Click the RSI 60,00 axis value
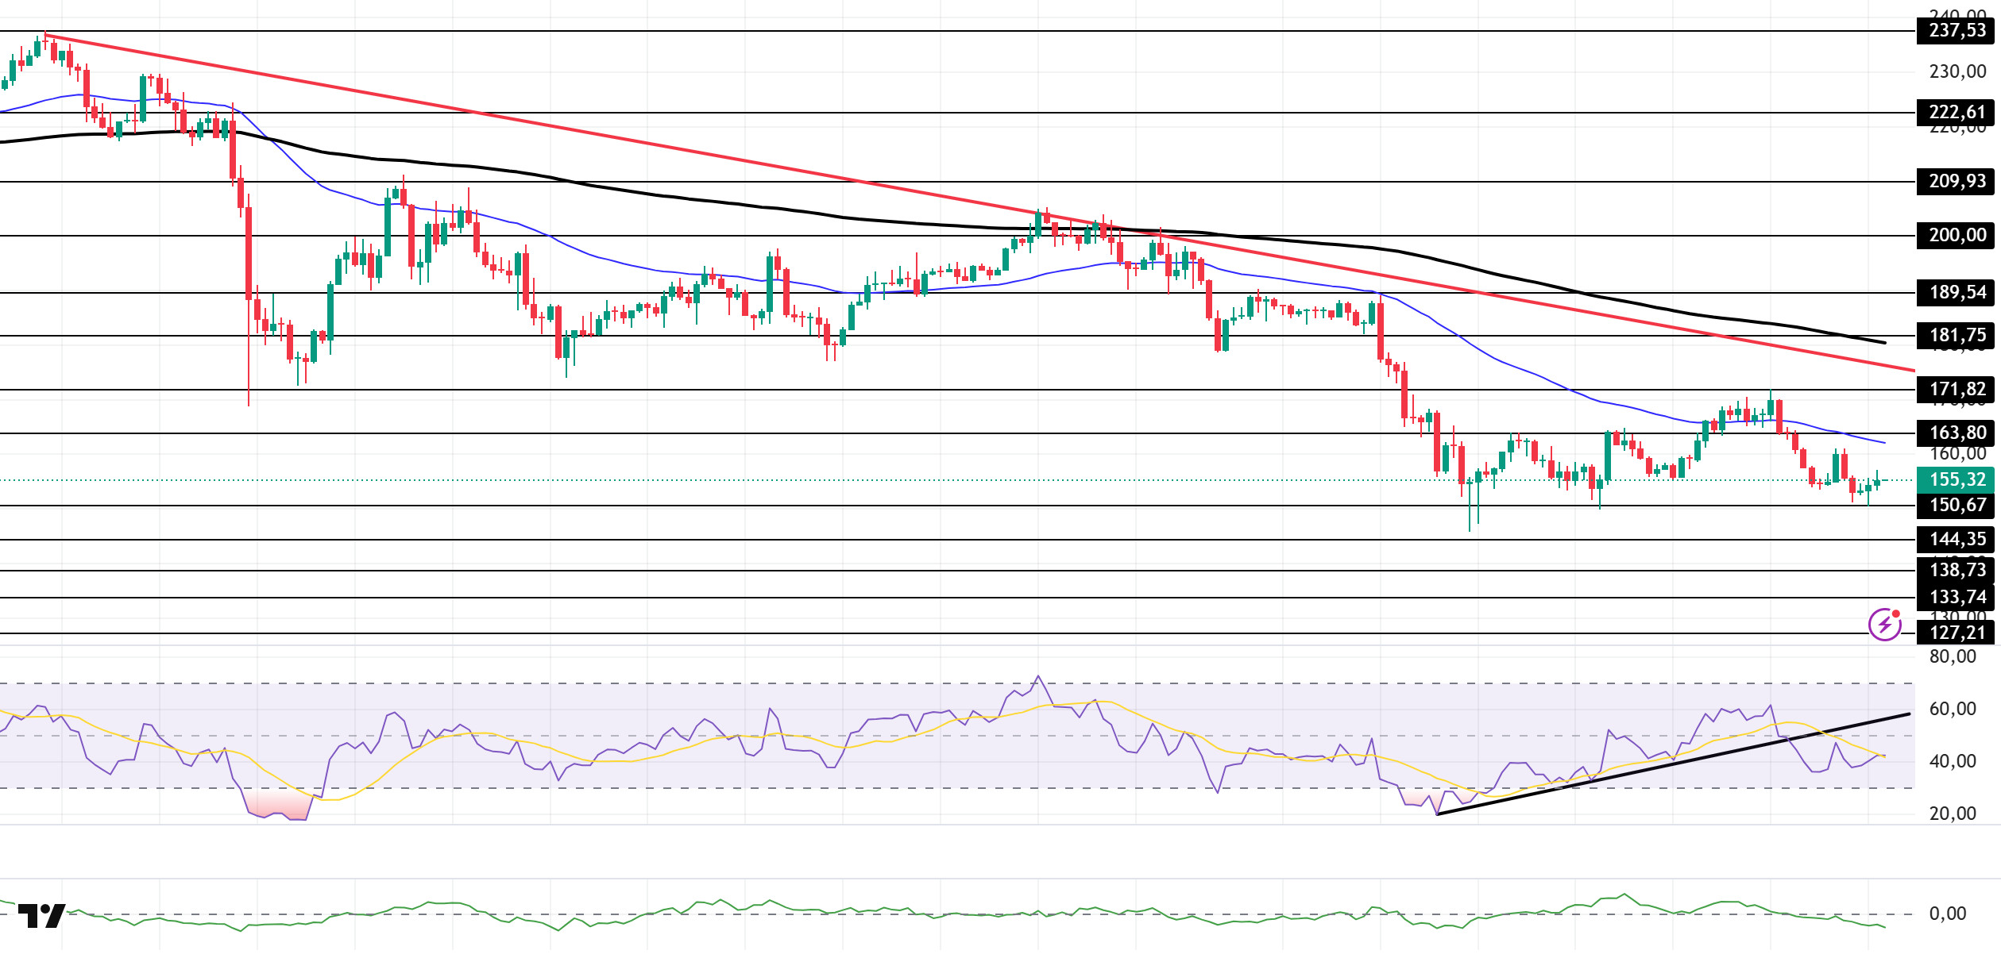This screenshot has height=958, width=2001. click(1953, 709)
